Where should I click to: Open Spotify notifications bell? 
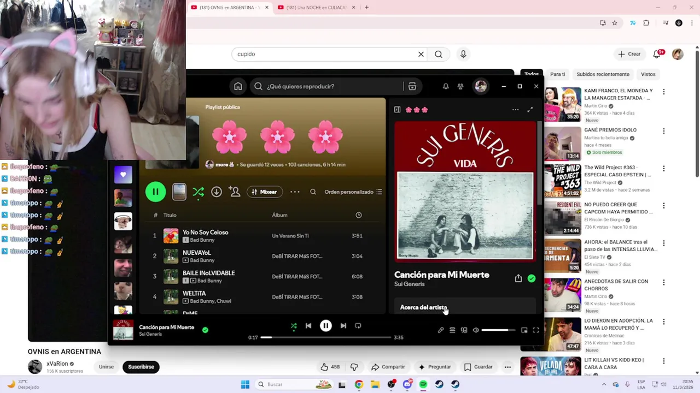(x=446, y=86)
